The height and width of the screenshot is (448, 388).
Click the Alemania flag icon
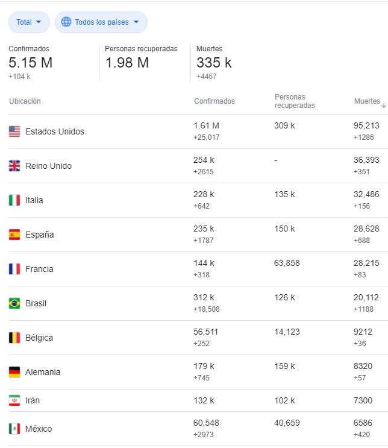[14, 372]
